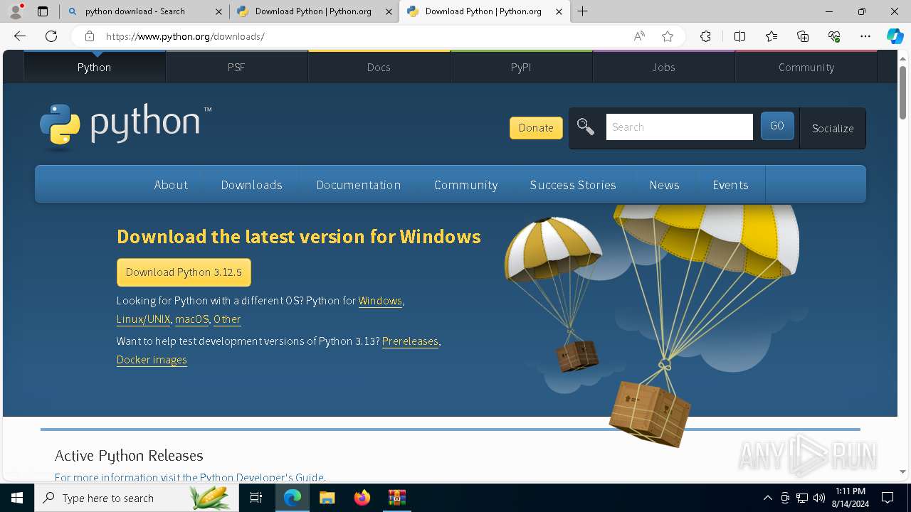The width and height of the screenshot is (911, 512).
Task: Open Collections icon
Action: click(803, 36)
